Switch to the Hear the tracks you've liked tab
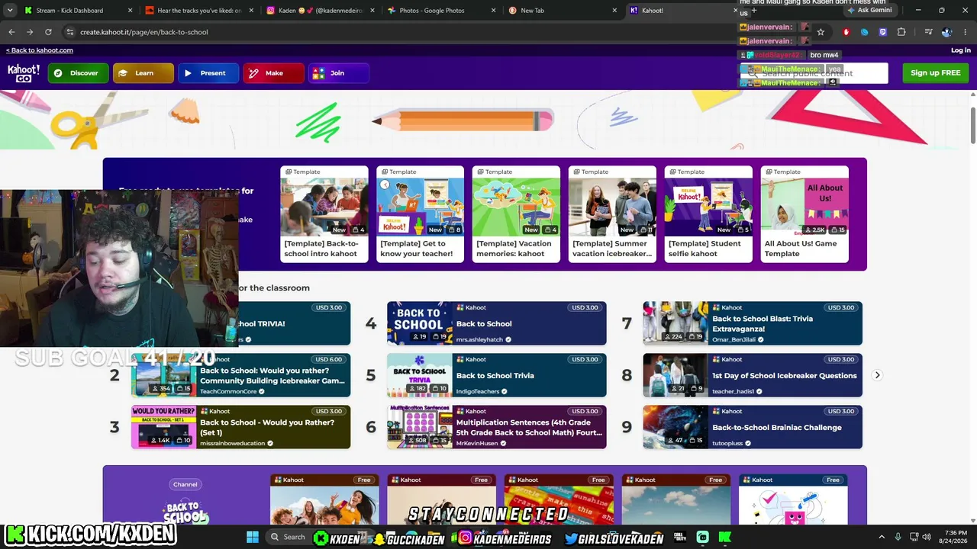977x549 pixels. click(199, 11)
